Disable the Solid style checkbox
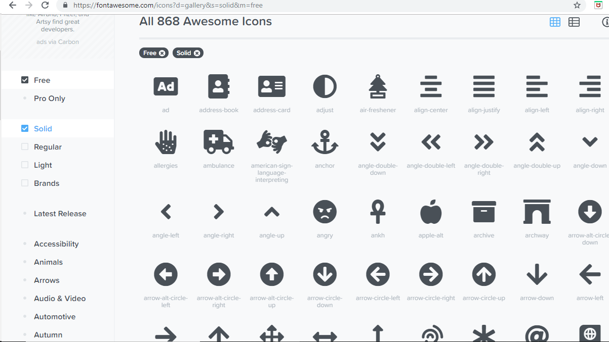609x342 pixels. point(25,128)
